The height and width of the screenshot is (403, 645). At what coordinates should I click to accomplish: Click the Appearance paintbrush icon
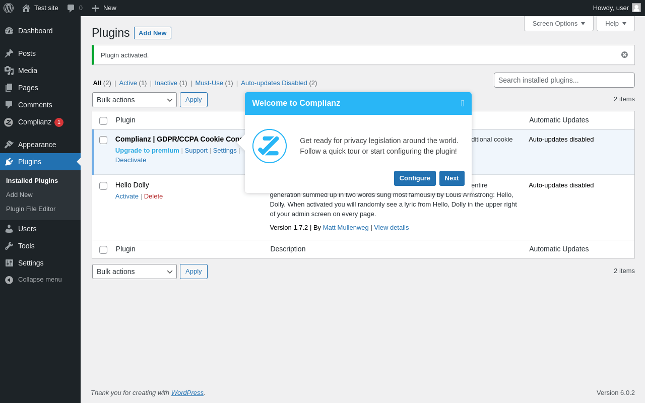(9, 145)
